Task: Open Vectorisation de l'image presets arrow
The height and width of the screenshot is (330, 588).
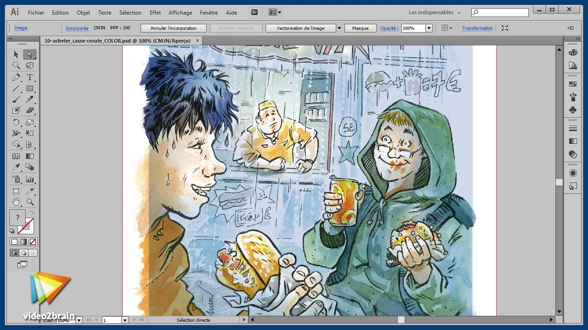Action: [339, 28]
